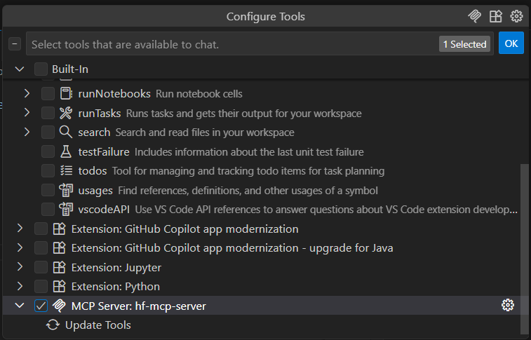The height and width of the screenshot is (340, 531).
Task: Click the todos checklist icon
Action: (67, 170)
